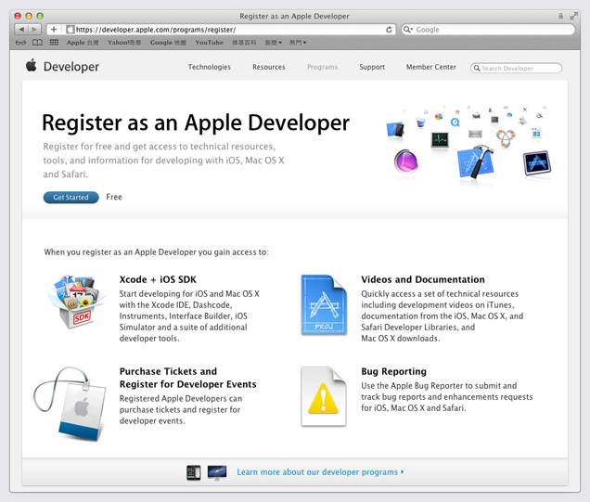Expand the 熱門 bookmarks folder
Screen dimensions: 590x502
coord(298,43)
